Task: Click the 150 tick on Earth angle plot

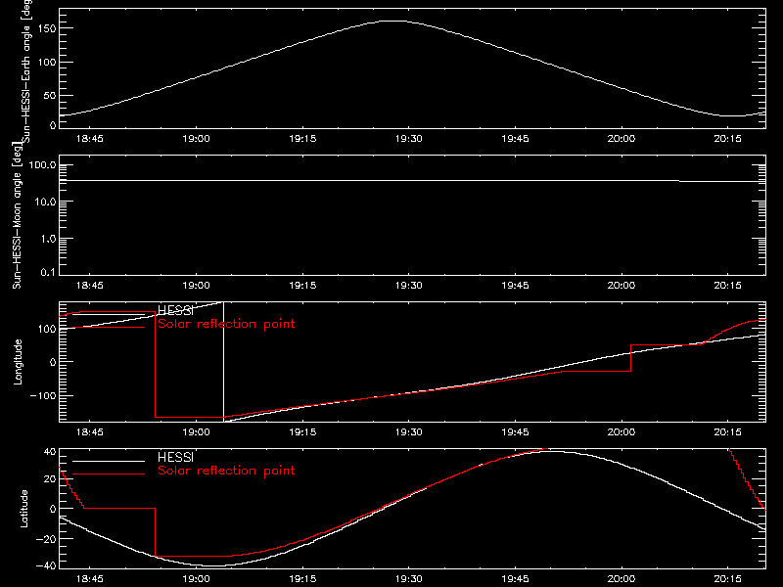Action: (x=47, y=28)
